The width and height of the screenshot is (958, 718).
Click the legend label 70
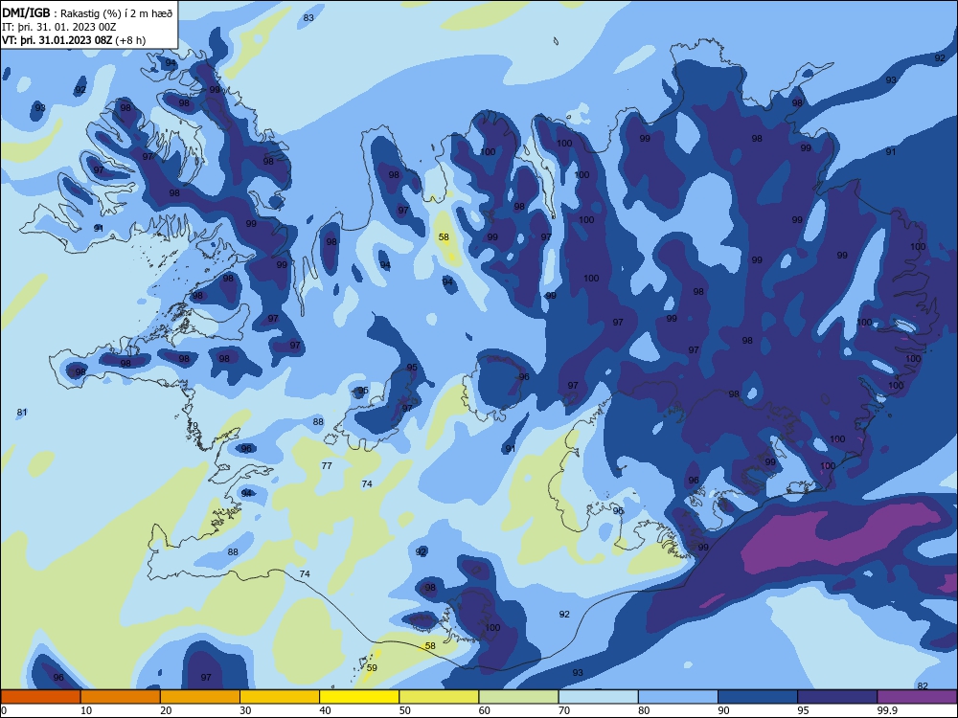(x=564, y=710)
